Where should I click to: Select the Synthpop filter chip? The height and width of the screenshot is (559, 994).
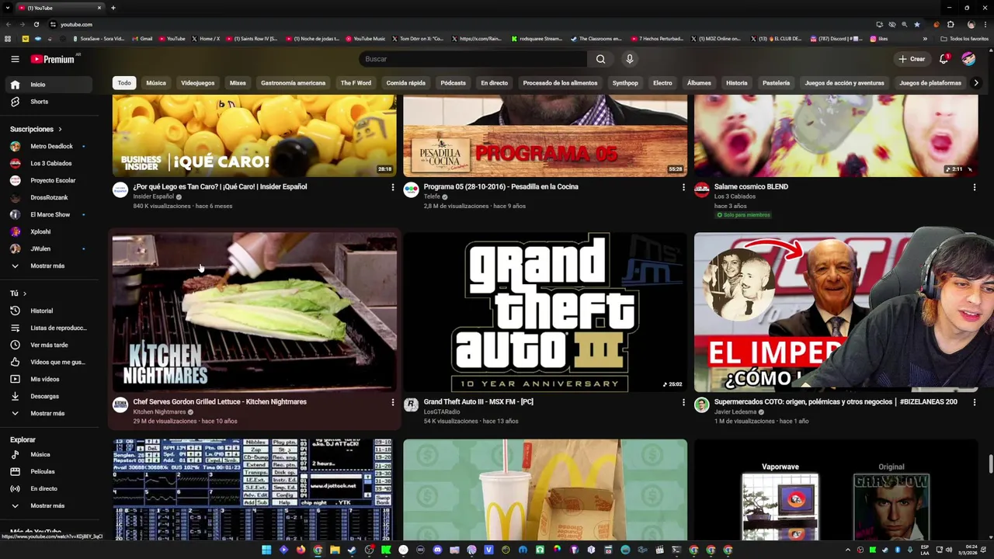click(x=625, y=83)
